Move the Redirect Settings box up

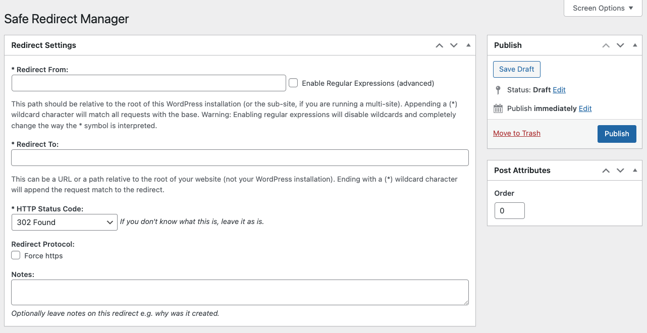(x=439, y=45)
